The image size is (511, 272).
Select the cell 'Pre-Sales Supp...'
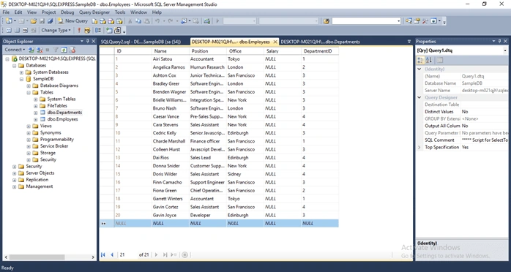[207, 116]
